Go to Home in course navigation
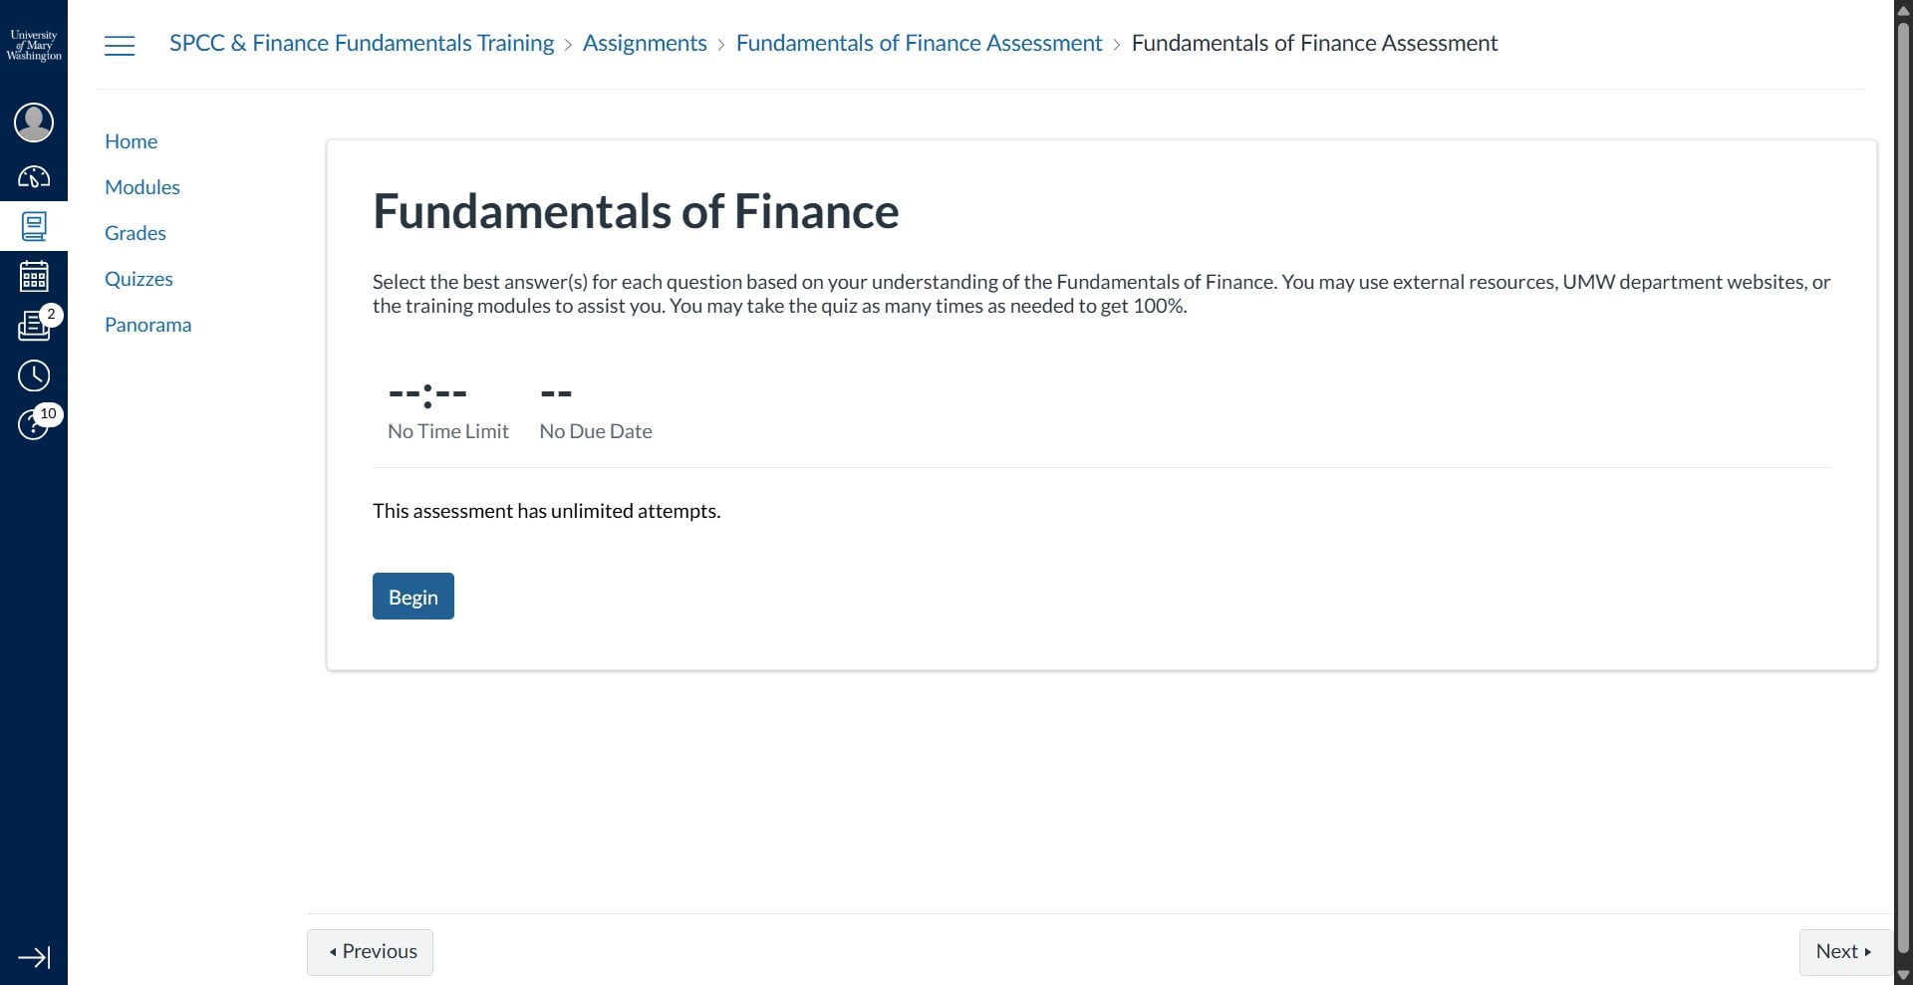The width and height of the screenshot is (1913, 985). point(131,141)
